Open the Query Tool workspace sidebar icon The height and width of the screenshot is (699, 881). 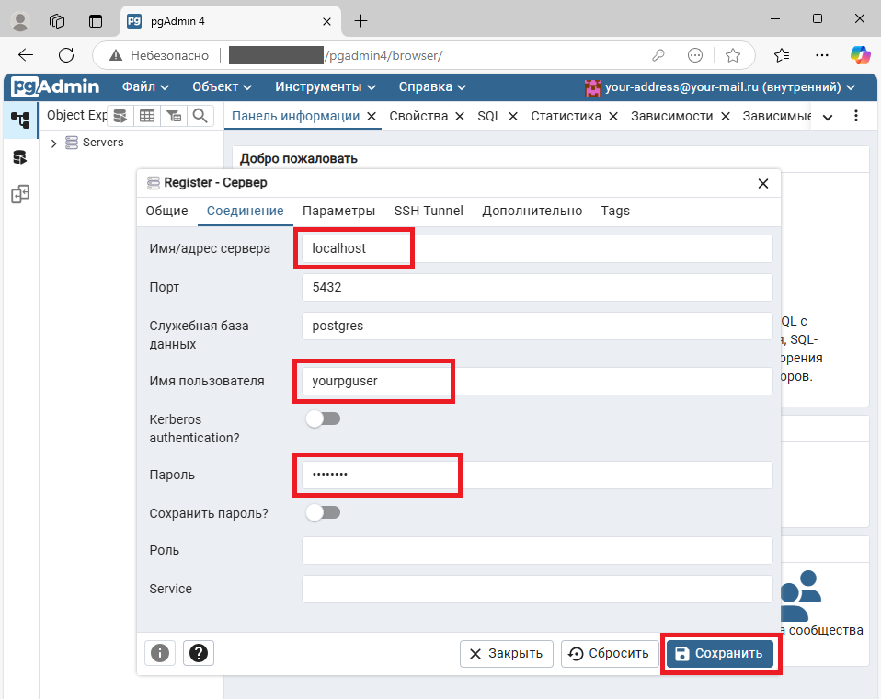pyautogui.click(x=20, y=157)
